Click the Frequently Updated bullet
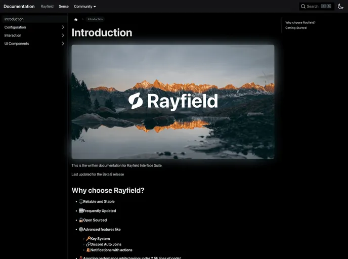Image resolution: width=348 pixels, height=259 pixels. pyautogui.click(x=100, y=211)
